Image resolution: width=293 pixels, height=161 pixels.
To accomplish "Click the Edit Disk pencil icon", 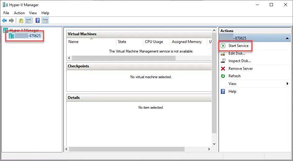I will [223, 53].
